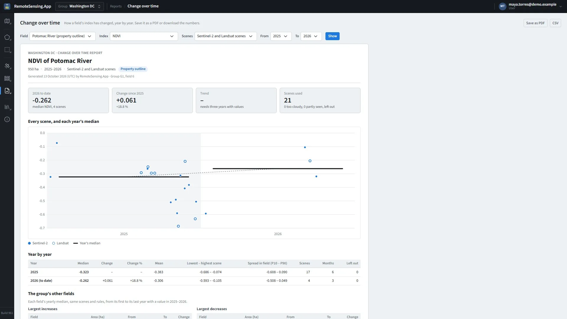567x319 pixels.
Task: Click the 'Largest increases' heading
Action: [x=43, y=309]
